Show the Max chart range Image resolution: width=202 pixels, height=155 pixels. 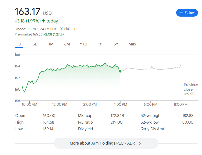[132, 44]
